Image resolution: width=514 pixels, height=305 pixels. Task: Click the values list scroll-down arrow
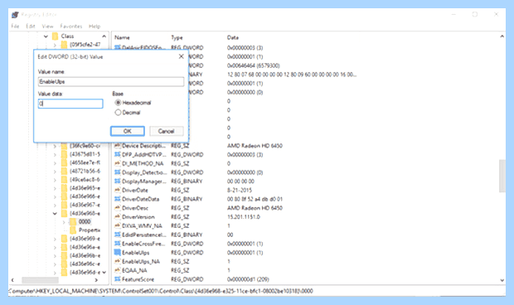coord(502,280)
